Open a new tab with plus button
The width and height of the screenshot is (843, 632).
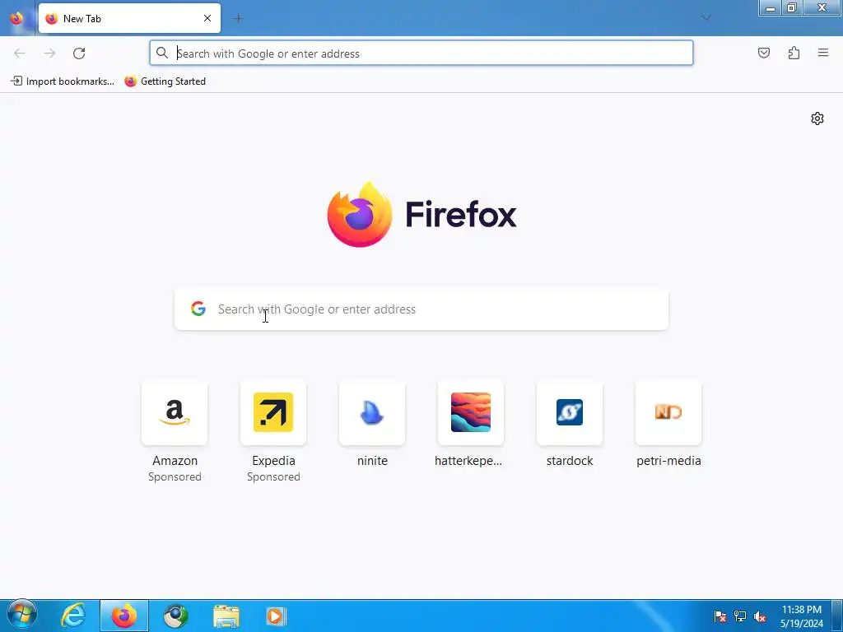pyautogui.click(x=239, y=18)
